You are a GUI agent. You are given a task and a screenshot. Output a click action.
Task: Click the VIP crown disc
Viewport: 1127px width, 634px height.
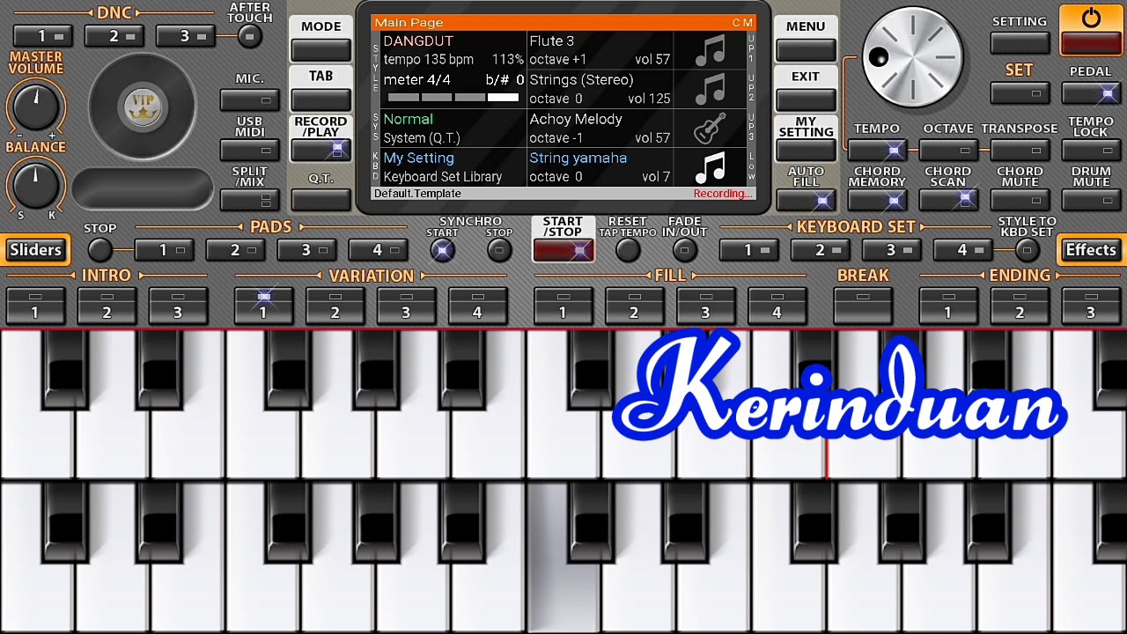click(x=143, y=107)
